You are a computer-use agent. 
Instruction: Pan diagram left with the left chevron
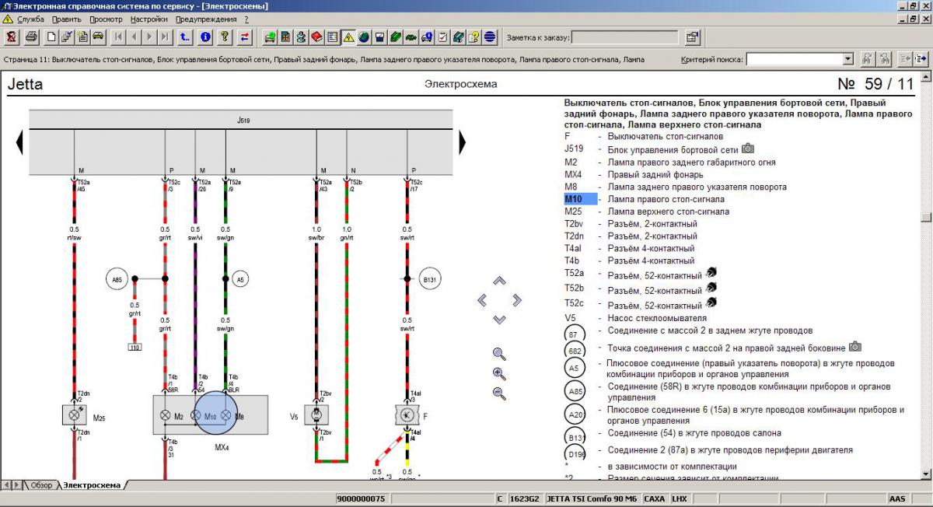482,300
